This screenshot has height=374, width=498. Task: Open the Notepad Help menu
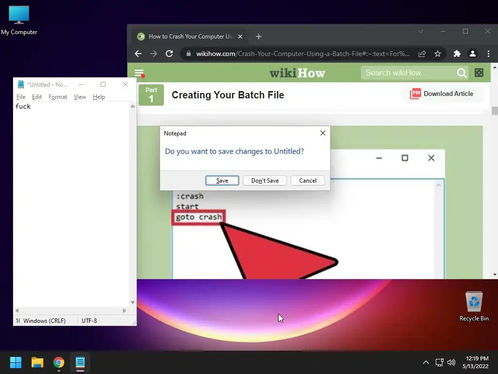coord(99,97)
